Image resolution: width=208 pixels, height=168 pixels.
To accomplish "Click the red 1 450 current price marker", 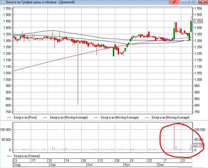I will (198, 21).
